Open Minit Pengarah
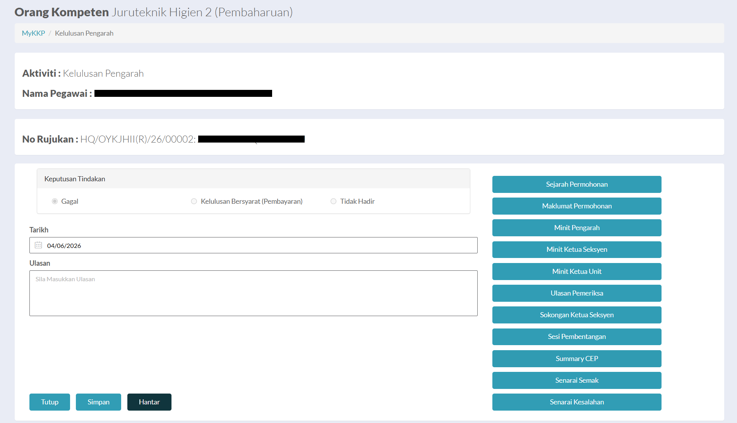Image resolution: width=737 pixels, height=423 pixels. click(577, 228)
